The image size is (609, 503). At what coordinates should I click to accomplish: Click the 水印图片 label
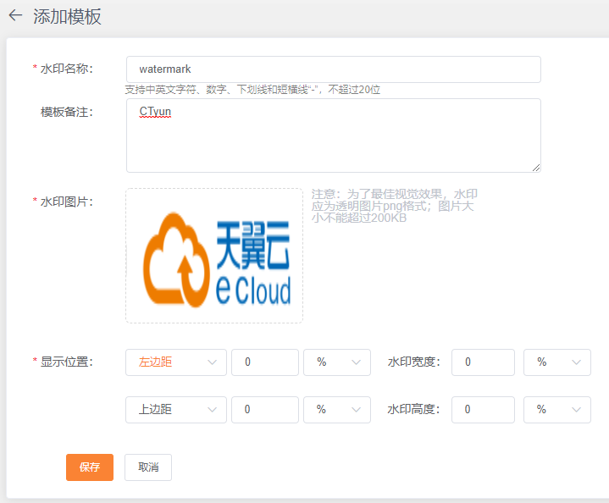click(x=66, y=202)
